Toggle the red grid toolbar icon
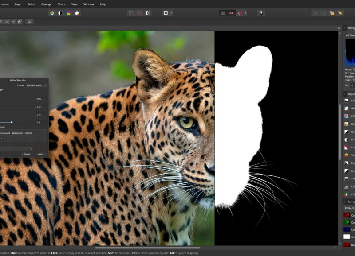This screenshot has width=355, height=256. tap(223, 13)
